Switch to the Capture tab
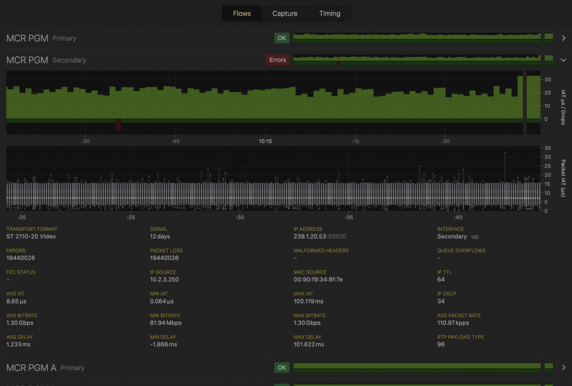This screenshot has height=386, width=572. (x=284, y=13)
